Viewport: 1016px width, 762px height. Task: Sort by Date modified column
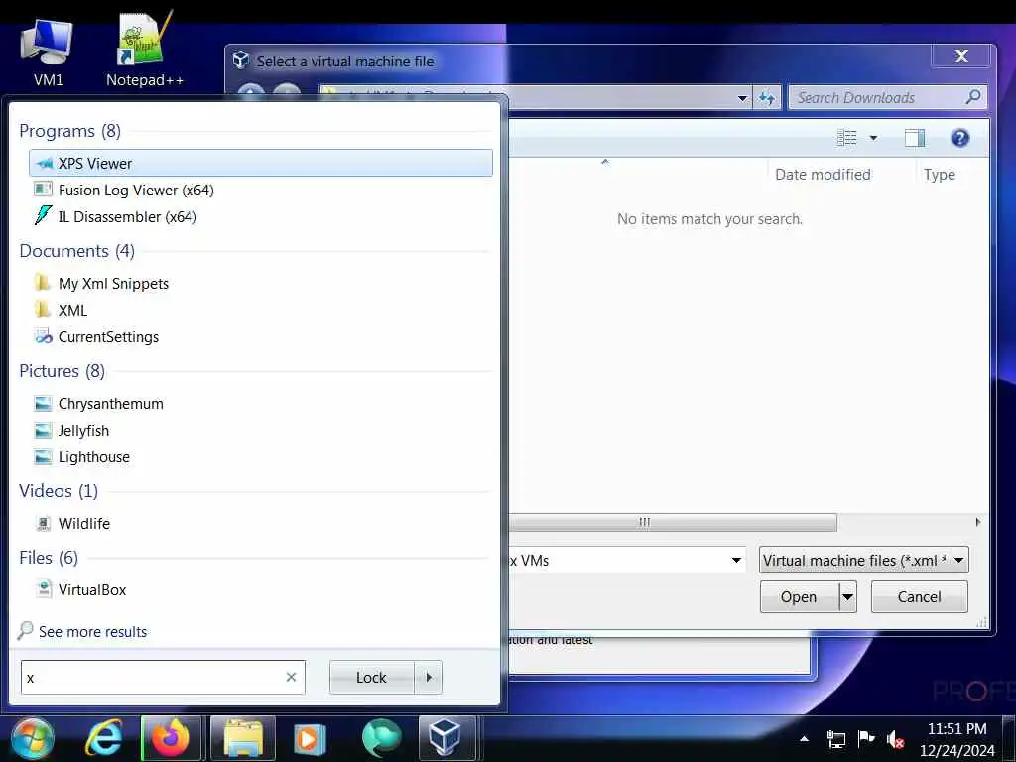click(823, 174)
